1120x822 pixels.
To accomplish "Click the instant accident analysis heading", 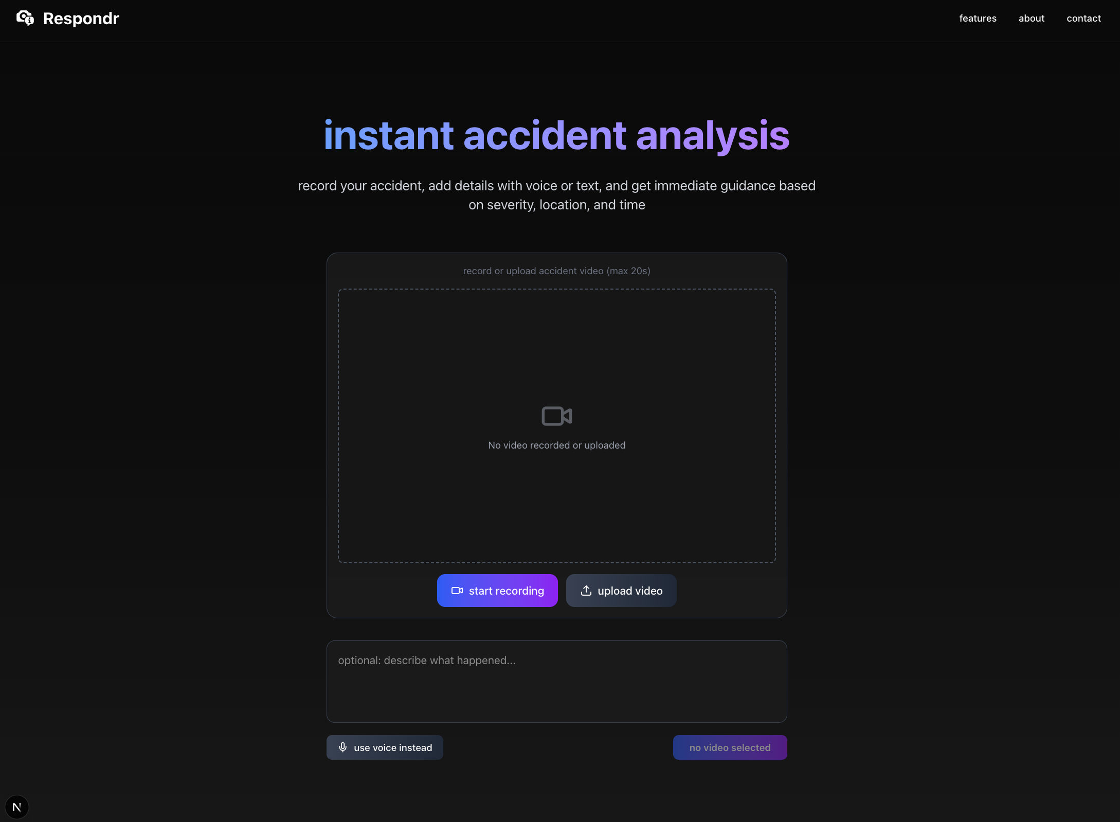I will (x=556, y=135).
